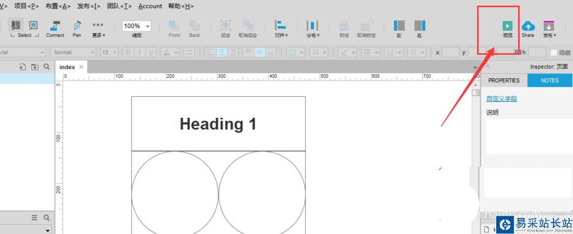Open the Normal font style dropdown

tap(73, 52)
